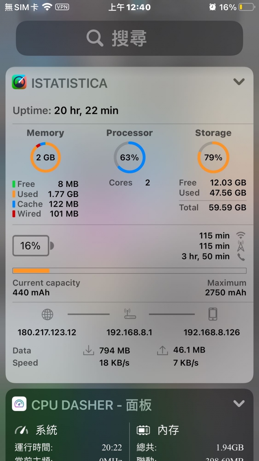
Task: Tap the Memory 2 GB ring gauge
Action: point(45,157)
